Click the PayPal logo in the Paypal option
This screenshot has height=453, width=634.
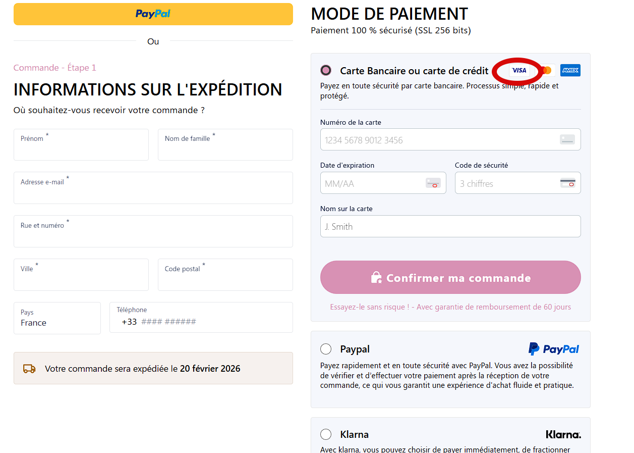[x=554, y=349]
